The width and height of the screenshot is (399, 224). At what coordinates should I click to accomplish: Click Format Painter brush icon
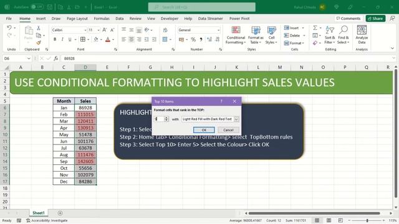point(39,43)
